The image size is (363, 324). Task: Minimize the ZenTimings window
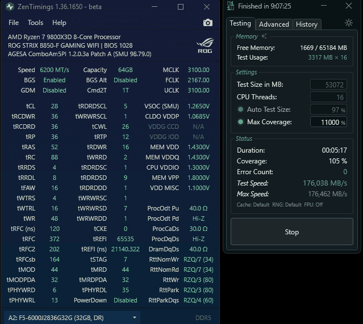coord(155,7)
